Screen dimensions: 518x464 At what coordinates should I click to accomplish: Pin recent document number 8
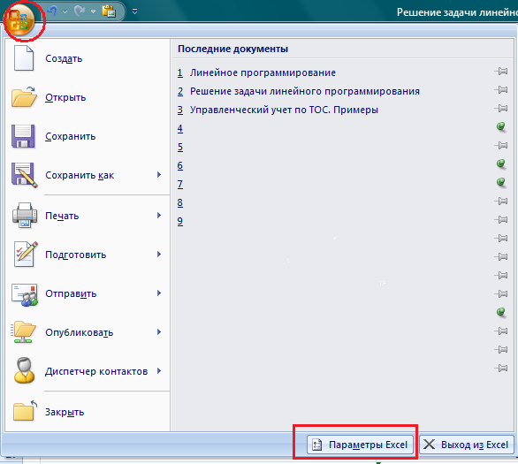[x=501, y=201]
